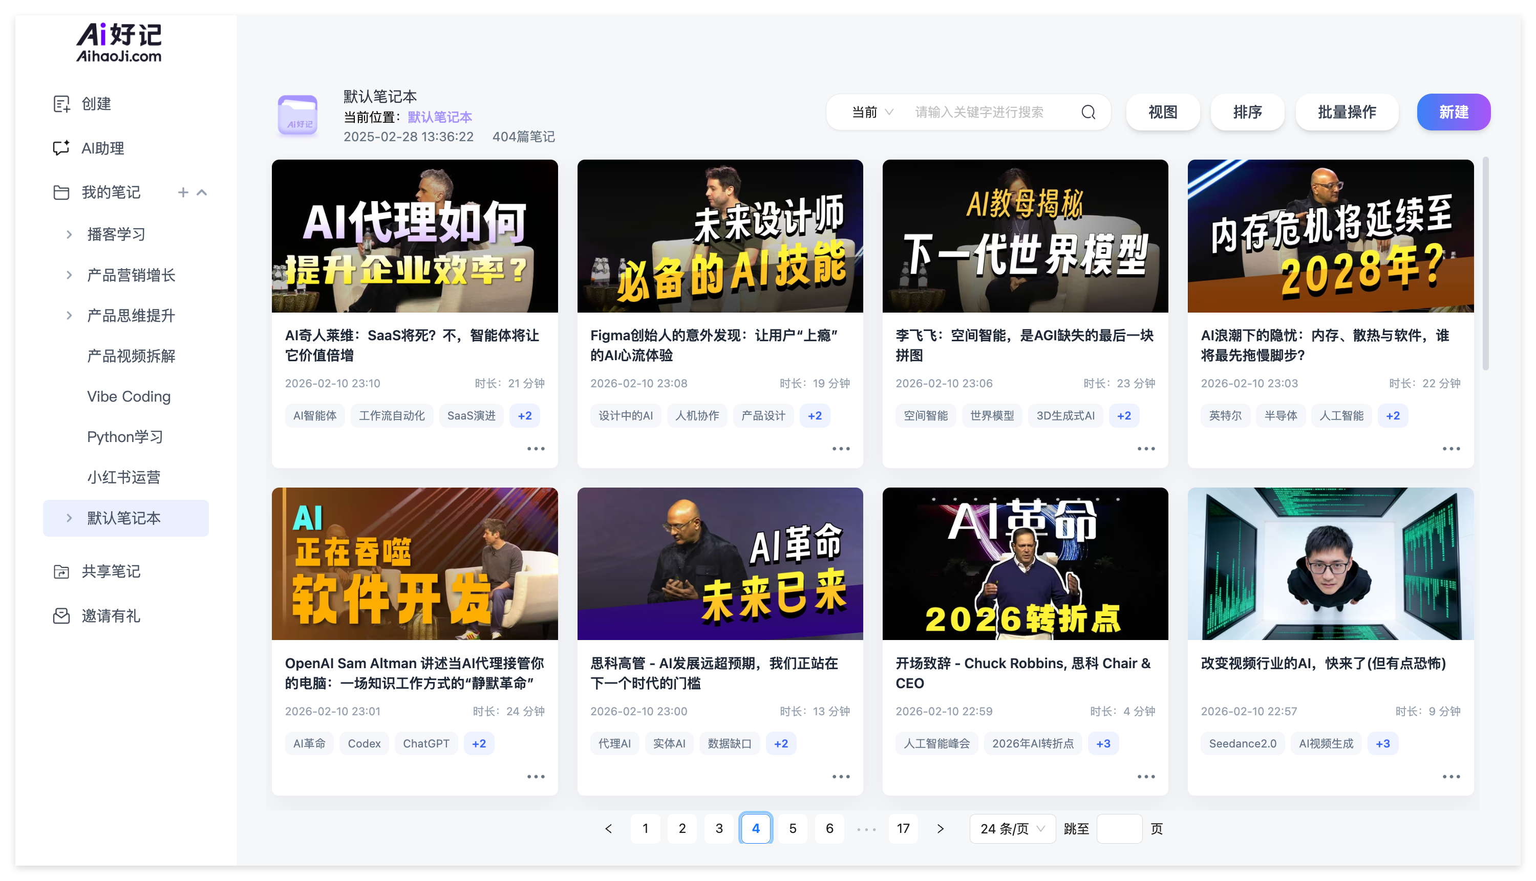1536x881 pixels.
Task: Select the Vibe Coding notebook
Action: coord(129,397)
